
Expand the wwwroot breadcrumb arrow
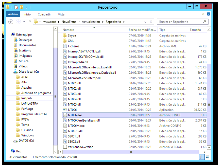click(59, 22)
